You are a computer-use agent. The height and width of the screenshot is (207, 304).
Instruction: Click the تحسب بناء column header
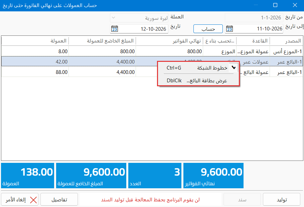tap(220, 41)
